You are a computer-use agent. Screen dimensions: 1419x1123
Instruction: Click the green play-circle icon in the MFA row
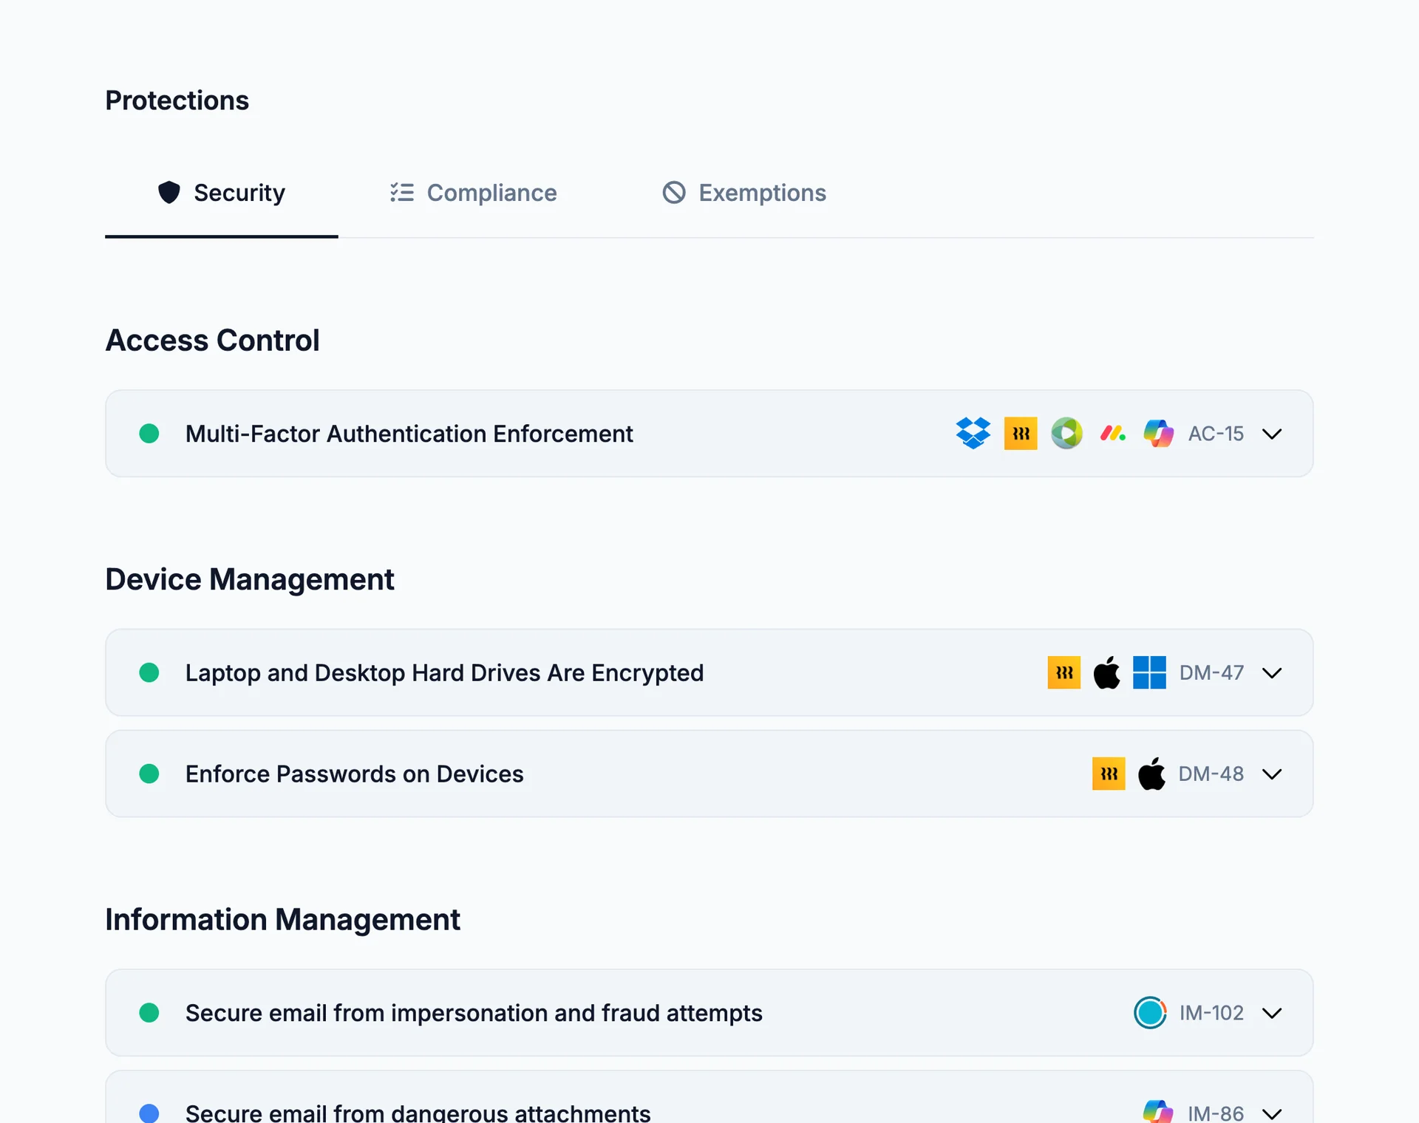[x=1066, y=434]
